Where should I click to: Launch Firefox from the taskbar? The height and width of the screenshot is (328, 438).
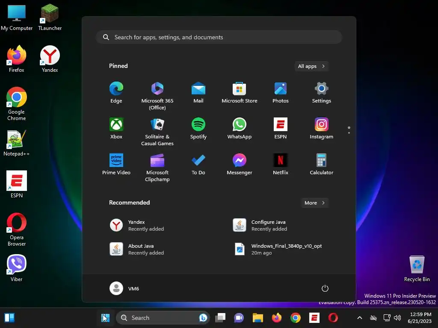point(277,318)
